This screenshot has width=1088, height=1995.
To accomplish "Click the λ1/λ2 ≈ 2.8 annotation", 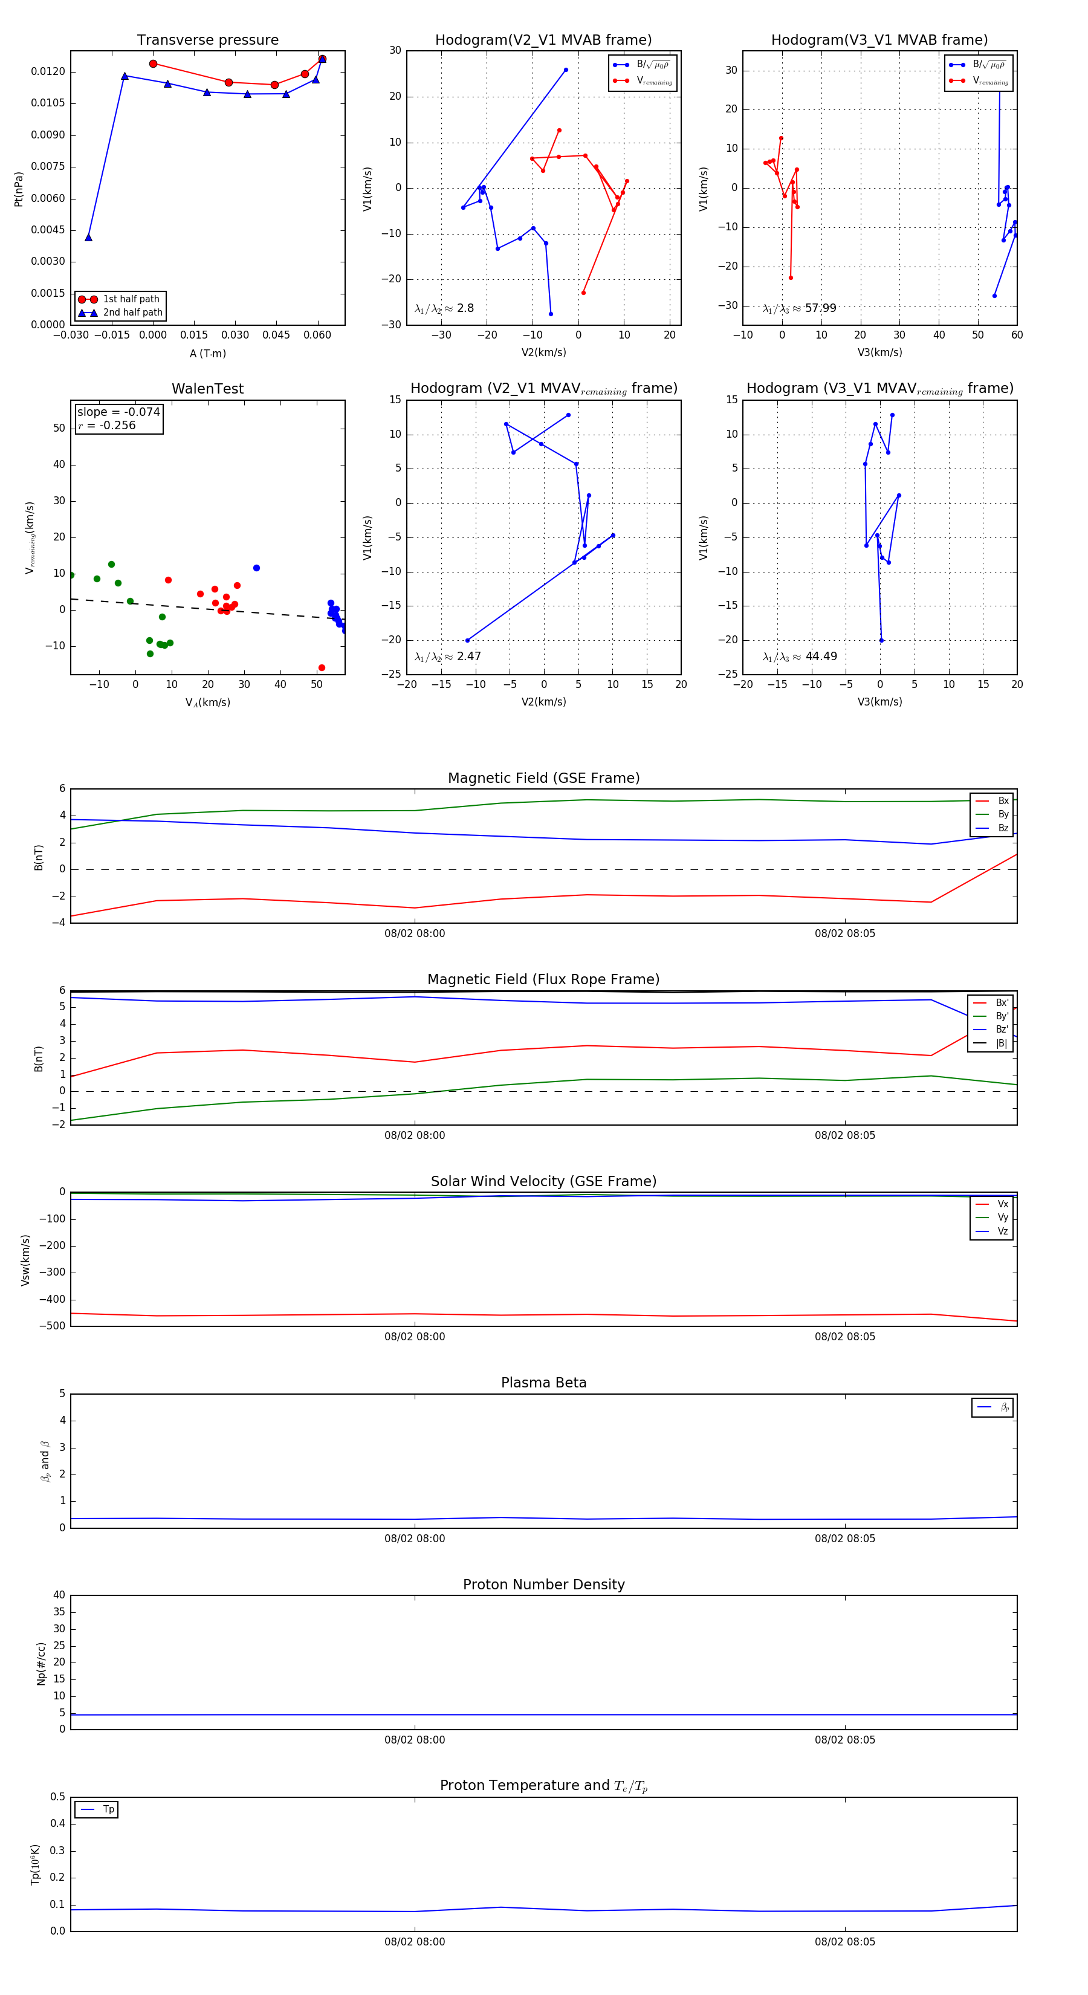I will coord(444,308).
